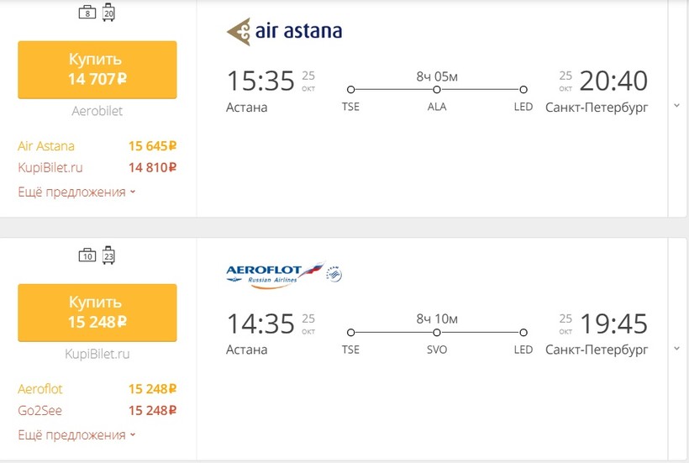Click the 23 kg checked luggage icon
Image resolution: width=689 pixels, height=463 pixels.
109,255
